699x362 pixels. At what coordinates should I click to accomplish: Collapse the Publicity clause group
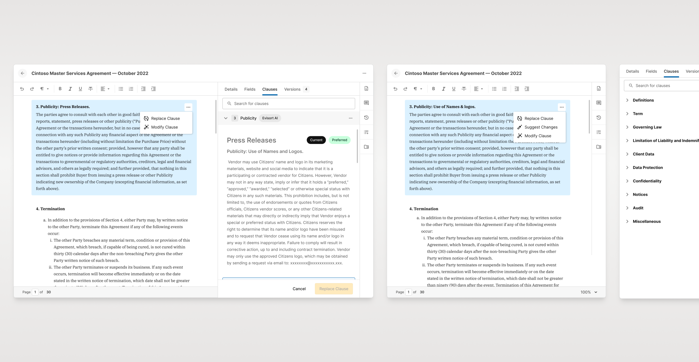pos(226,118)
